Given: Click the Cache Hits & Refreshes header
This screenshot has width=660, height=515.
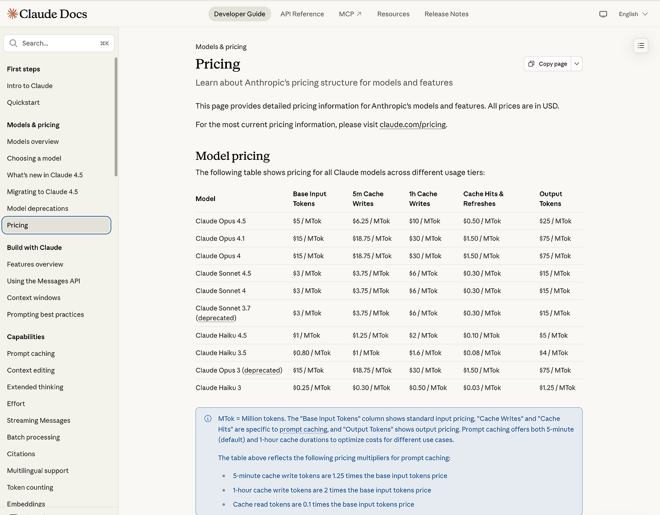Looking at the screenshot, I should pos(484,199).
